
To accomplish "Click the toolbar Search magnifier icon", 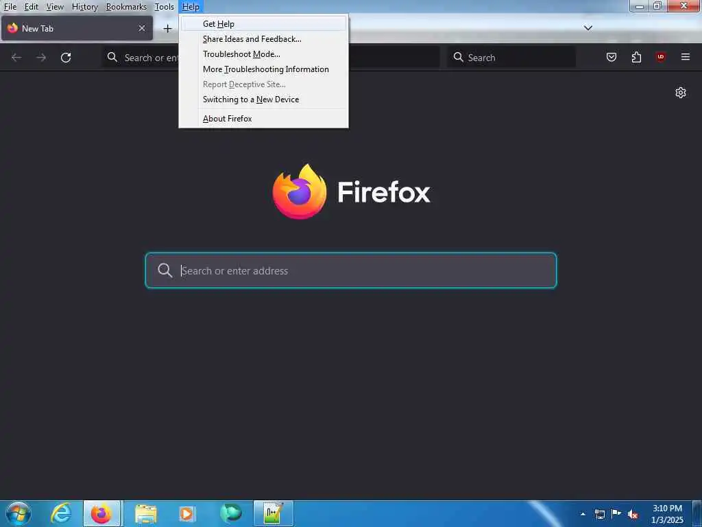I will [459, 57].
